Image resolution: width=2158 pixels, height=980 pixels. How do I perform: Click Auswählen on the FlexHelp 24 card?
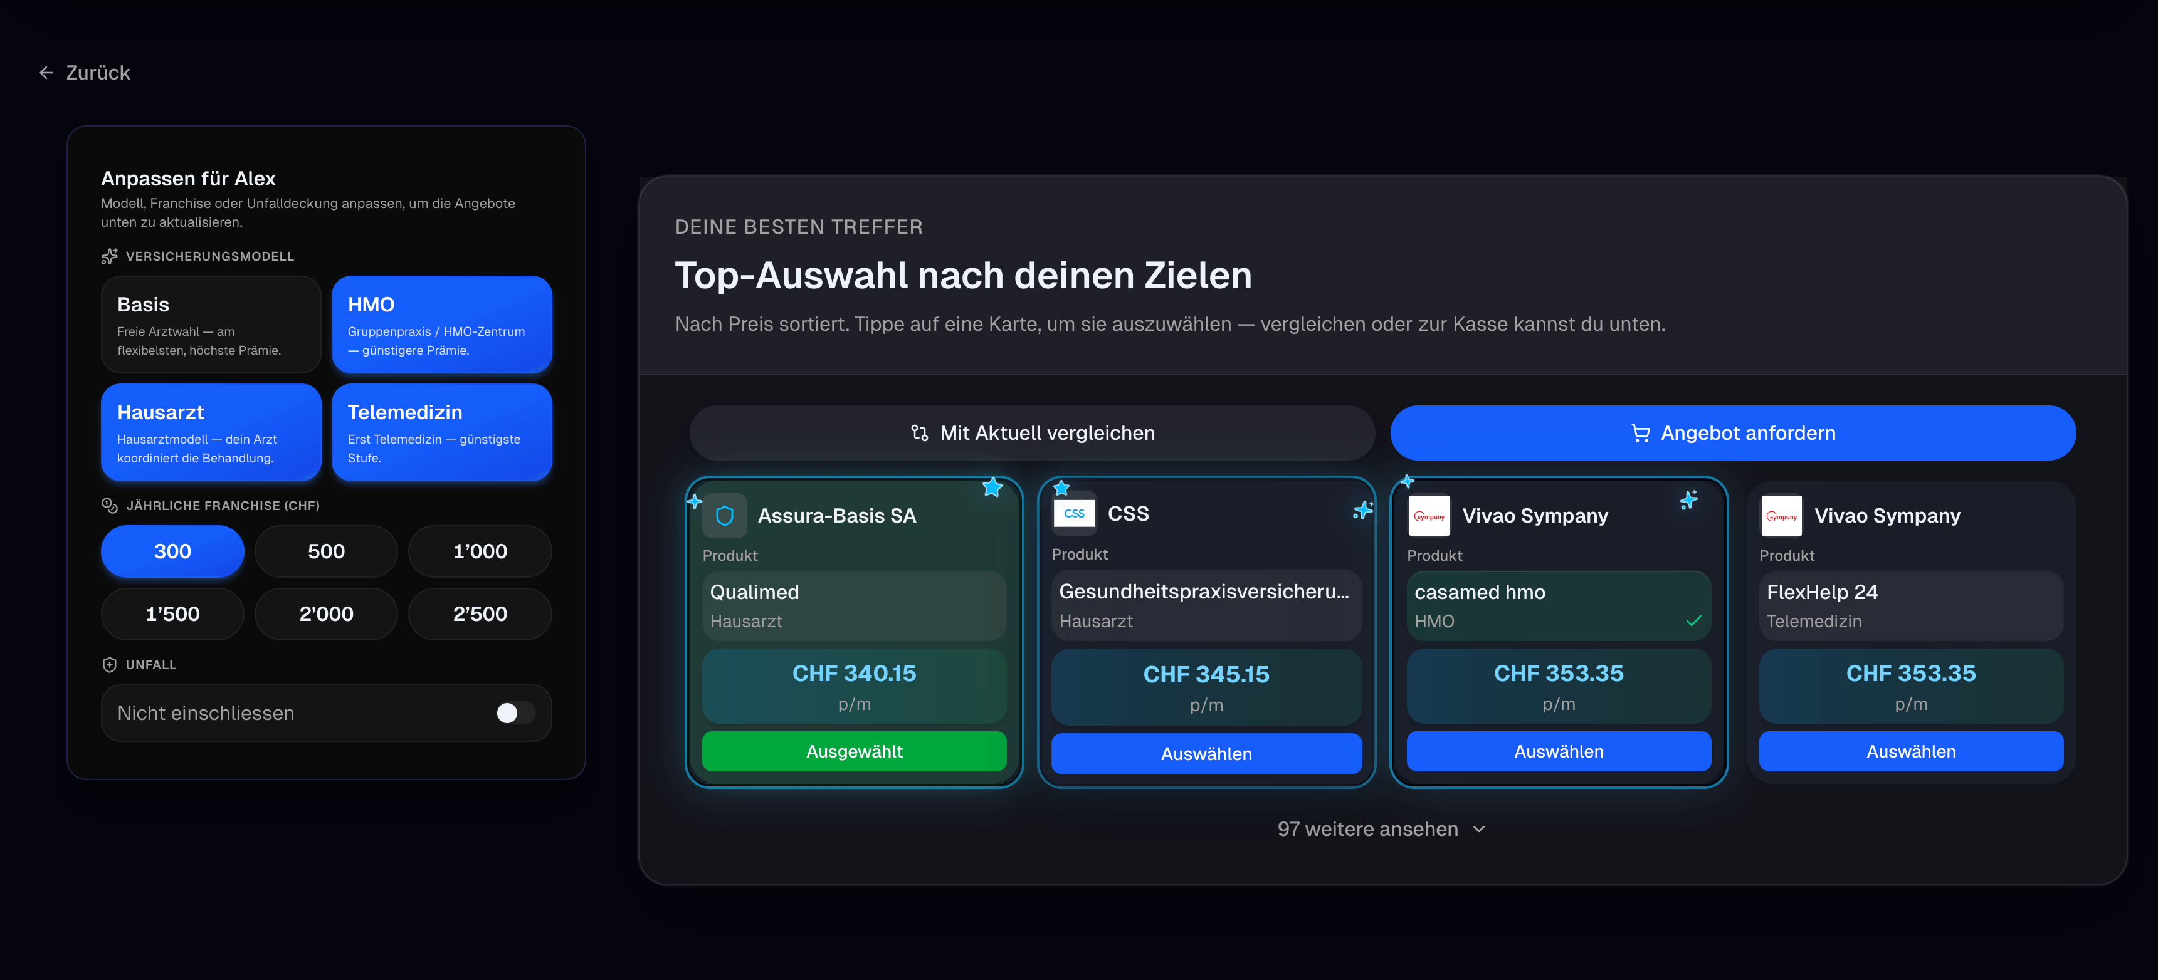coord(1911,751)
